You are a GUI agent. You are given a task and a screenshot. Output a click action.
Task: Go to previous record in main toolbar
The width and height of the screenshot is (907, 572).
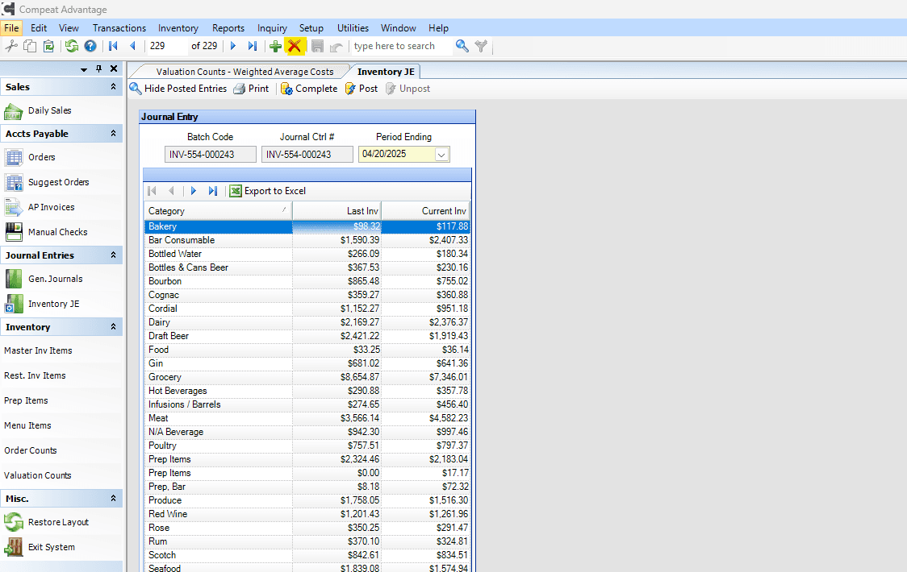132,46
